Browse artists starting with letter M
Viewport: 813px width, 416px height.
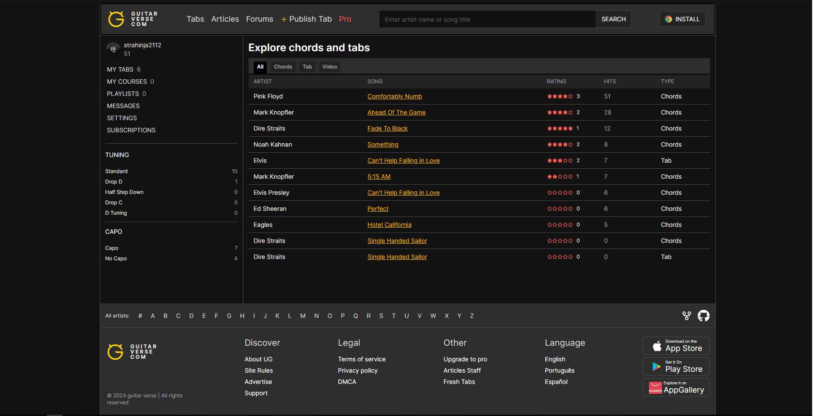(x=303, y=316)
